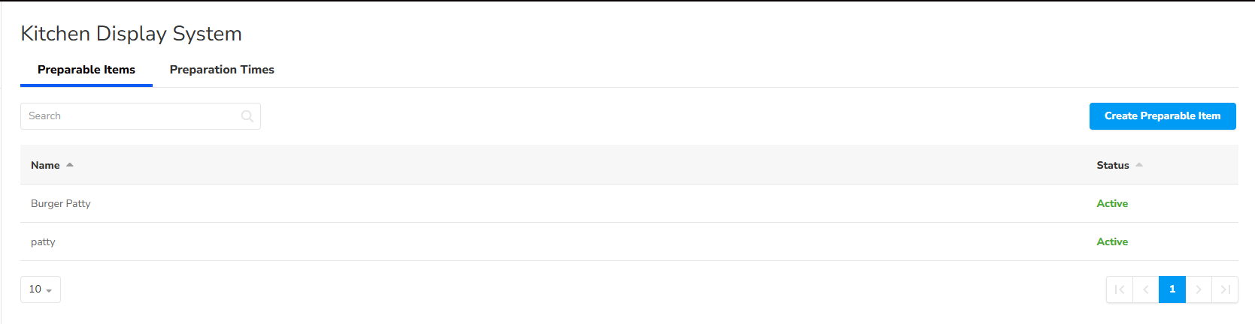Image resolution: width=1255 pixels, height=324 pixels.
Task: Click the sort arrow beside Status
Action: tap(1139, 165)
